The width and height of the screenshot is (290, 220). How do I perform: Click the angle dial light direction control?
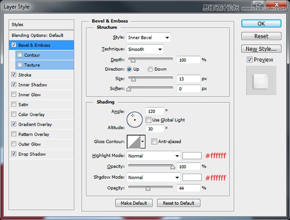pyautogui.click(x=134, y=120)
